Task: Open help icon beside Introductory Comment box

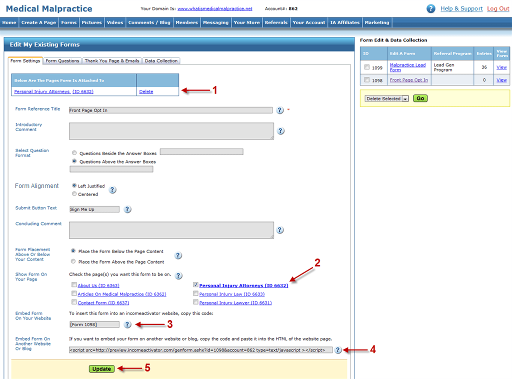Action: [280, 131]
